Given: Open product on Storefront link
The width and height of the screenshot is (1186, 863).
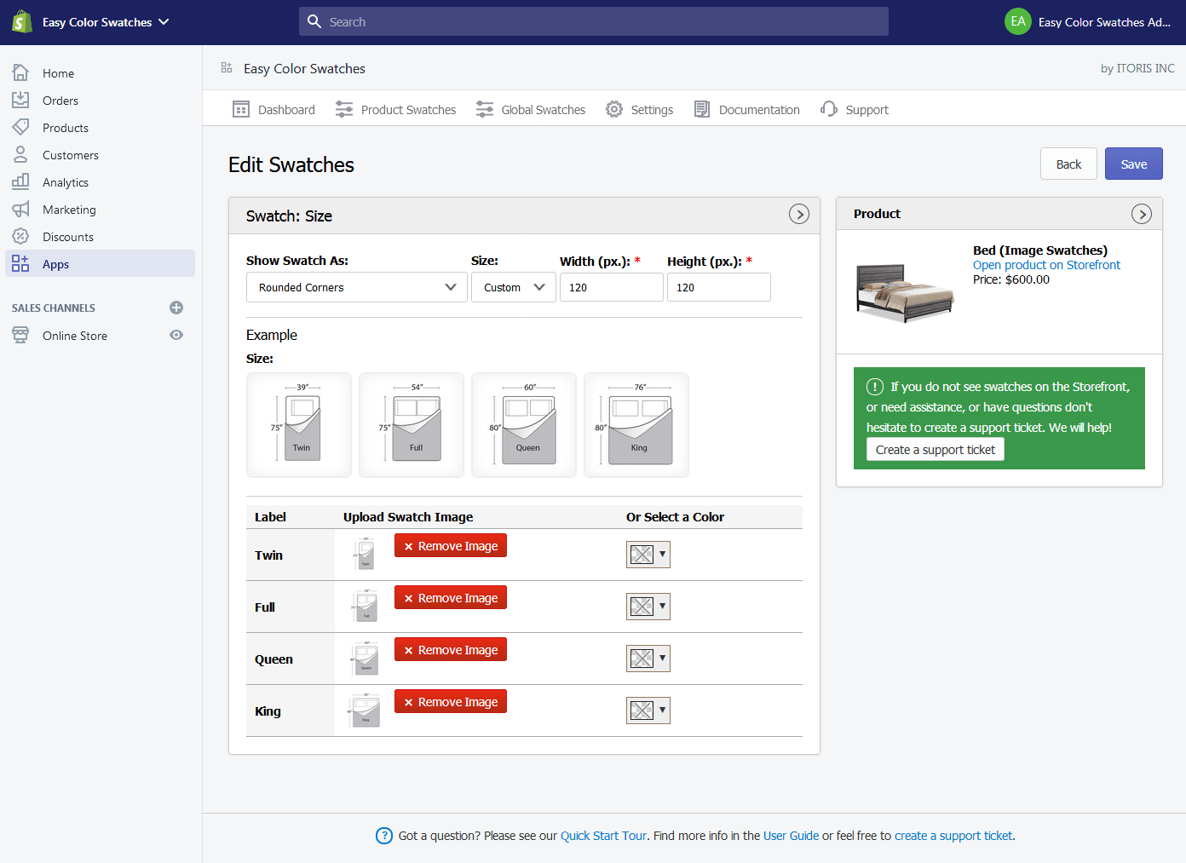Looking at the screenshot, I should (x=1046, y=265).
